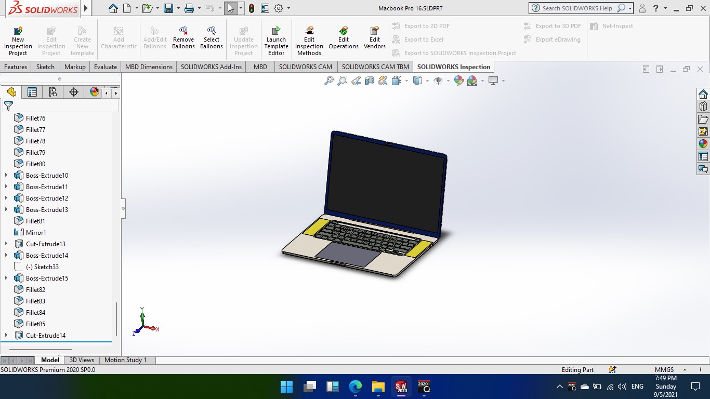
Task: Open Windows Start button
Action: [286, 387]
